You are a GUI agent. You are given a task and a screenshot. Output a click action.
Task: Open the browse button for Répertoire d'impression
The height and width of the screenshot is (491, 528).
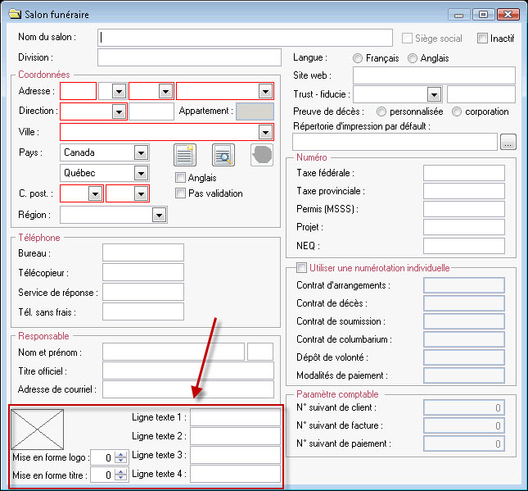pos(508,142)
